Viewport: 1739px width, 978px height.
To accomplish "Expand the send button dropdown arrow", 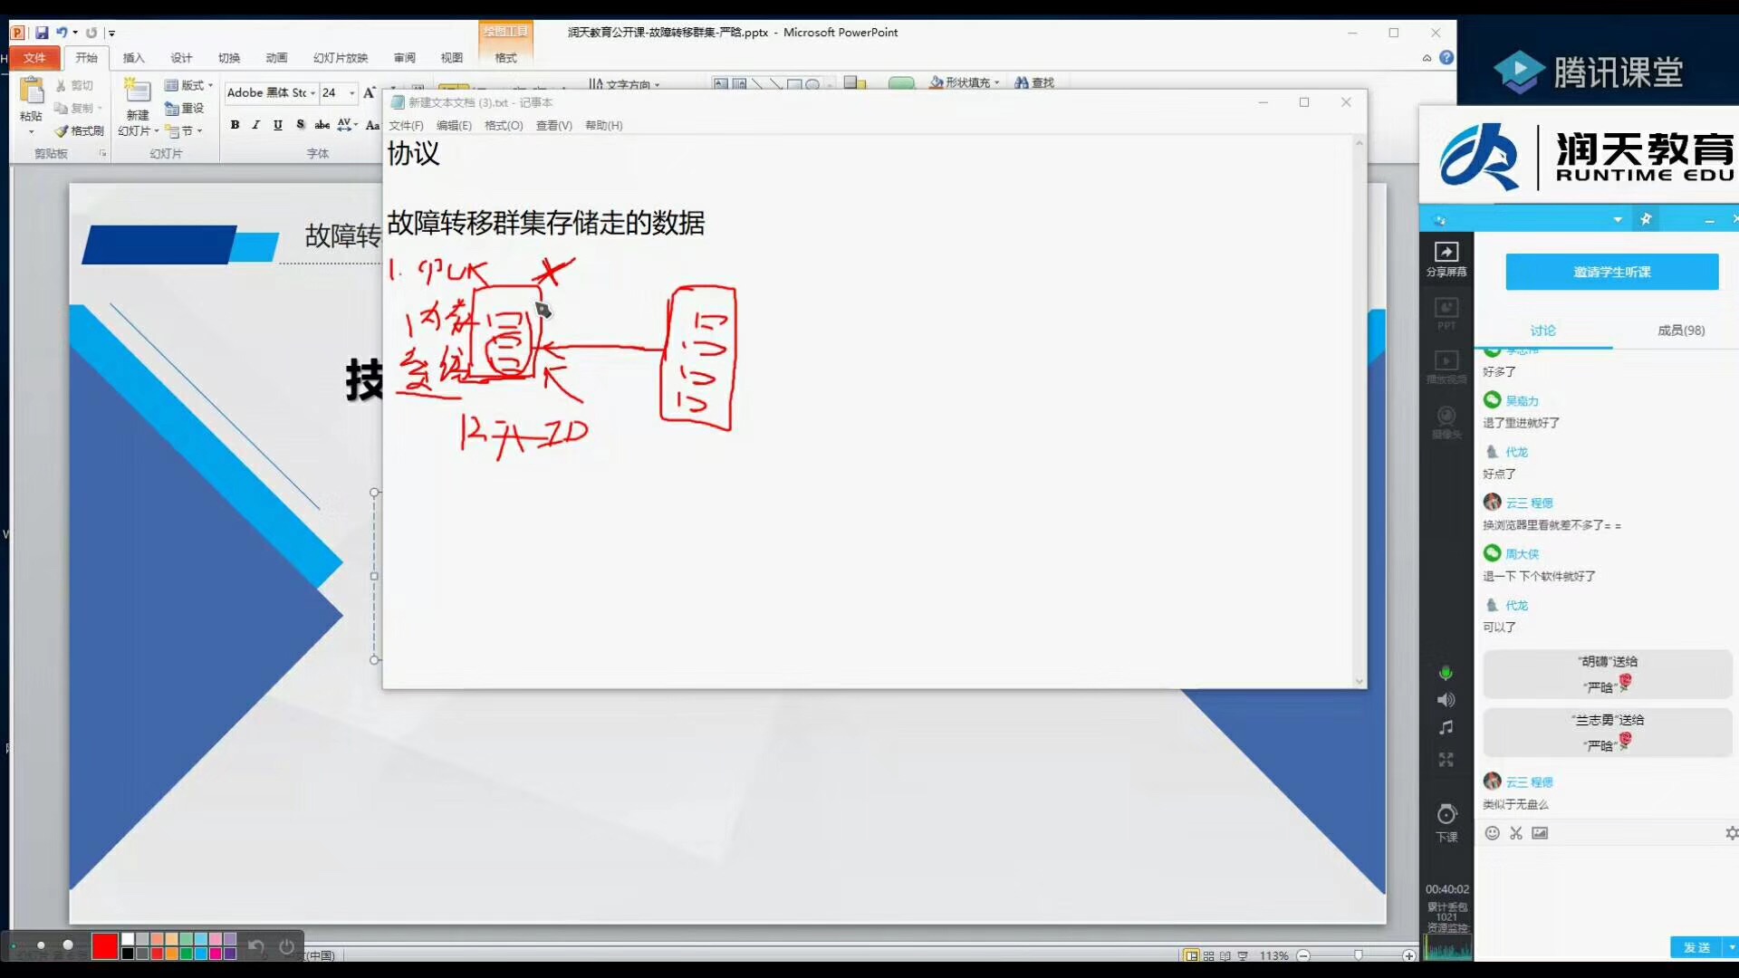I will tap(1731, 947).
